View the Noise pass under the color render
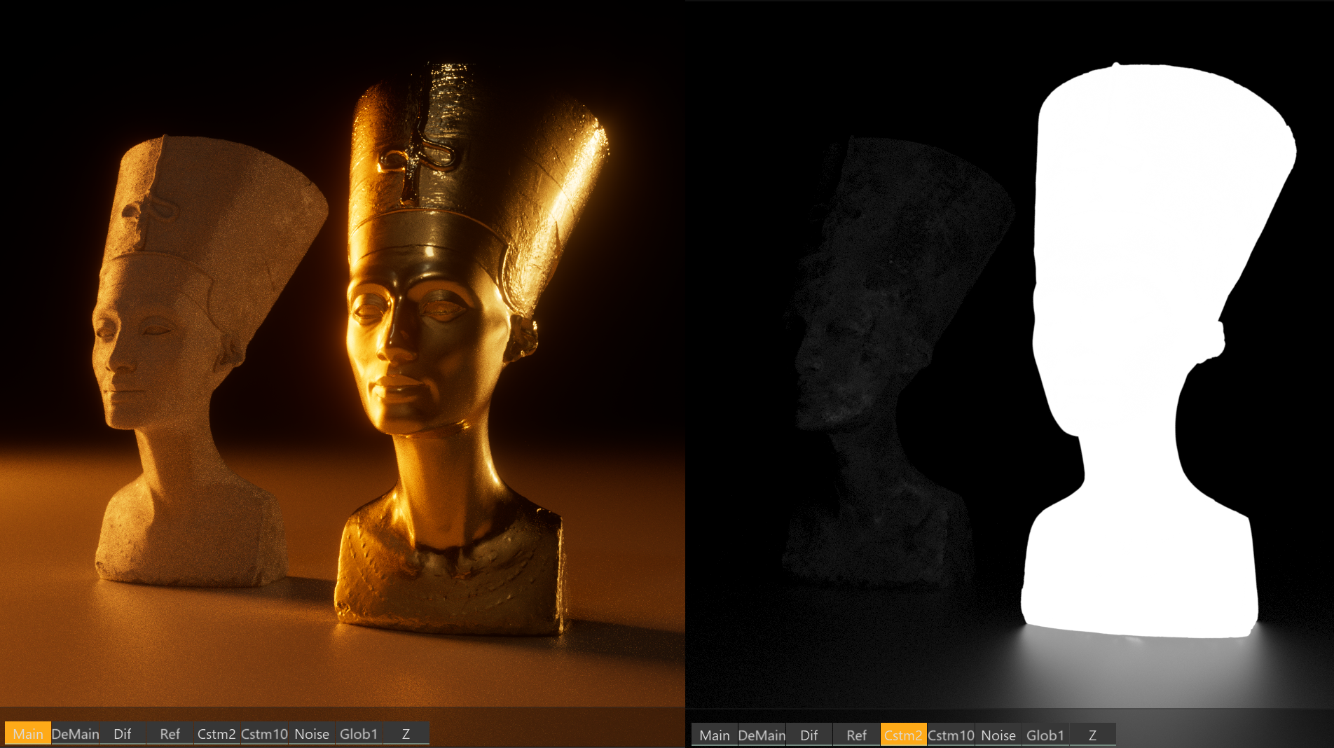This screenshot has height=748, width=1334. click(312, 733)
